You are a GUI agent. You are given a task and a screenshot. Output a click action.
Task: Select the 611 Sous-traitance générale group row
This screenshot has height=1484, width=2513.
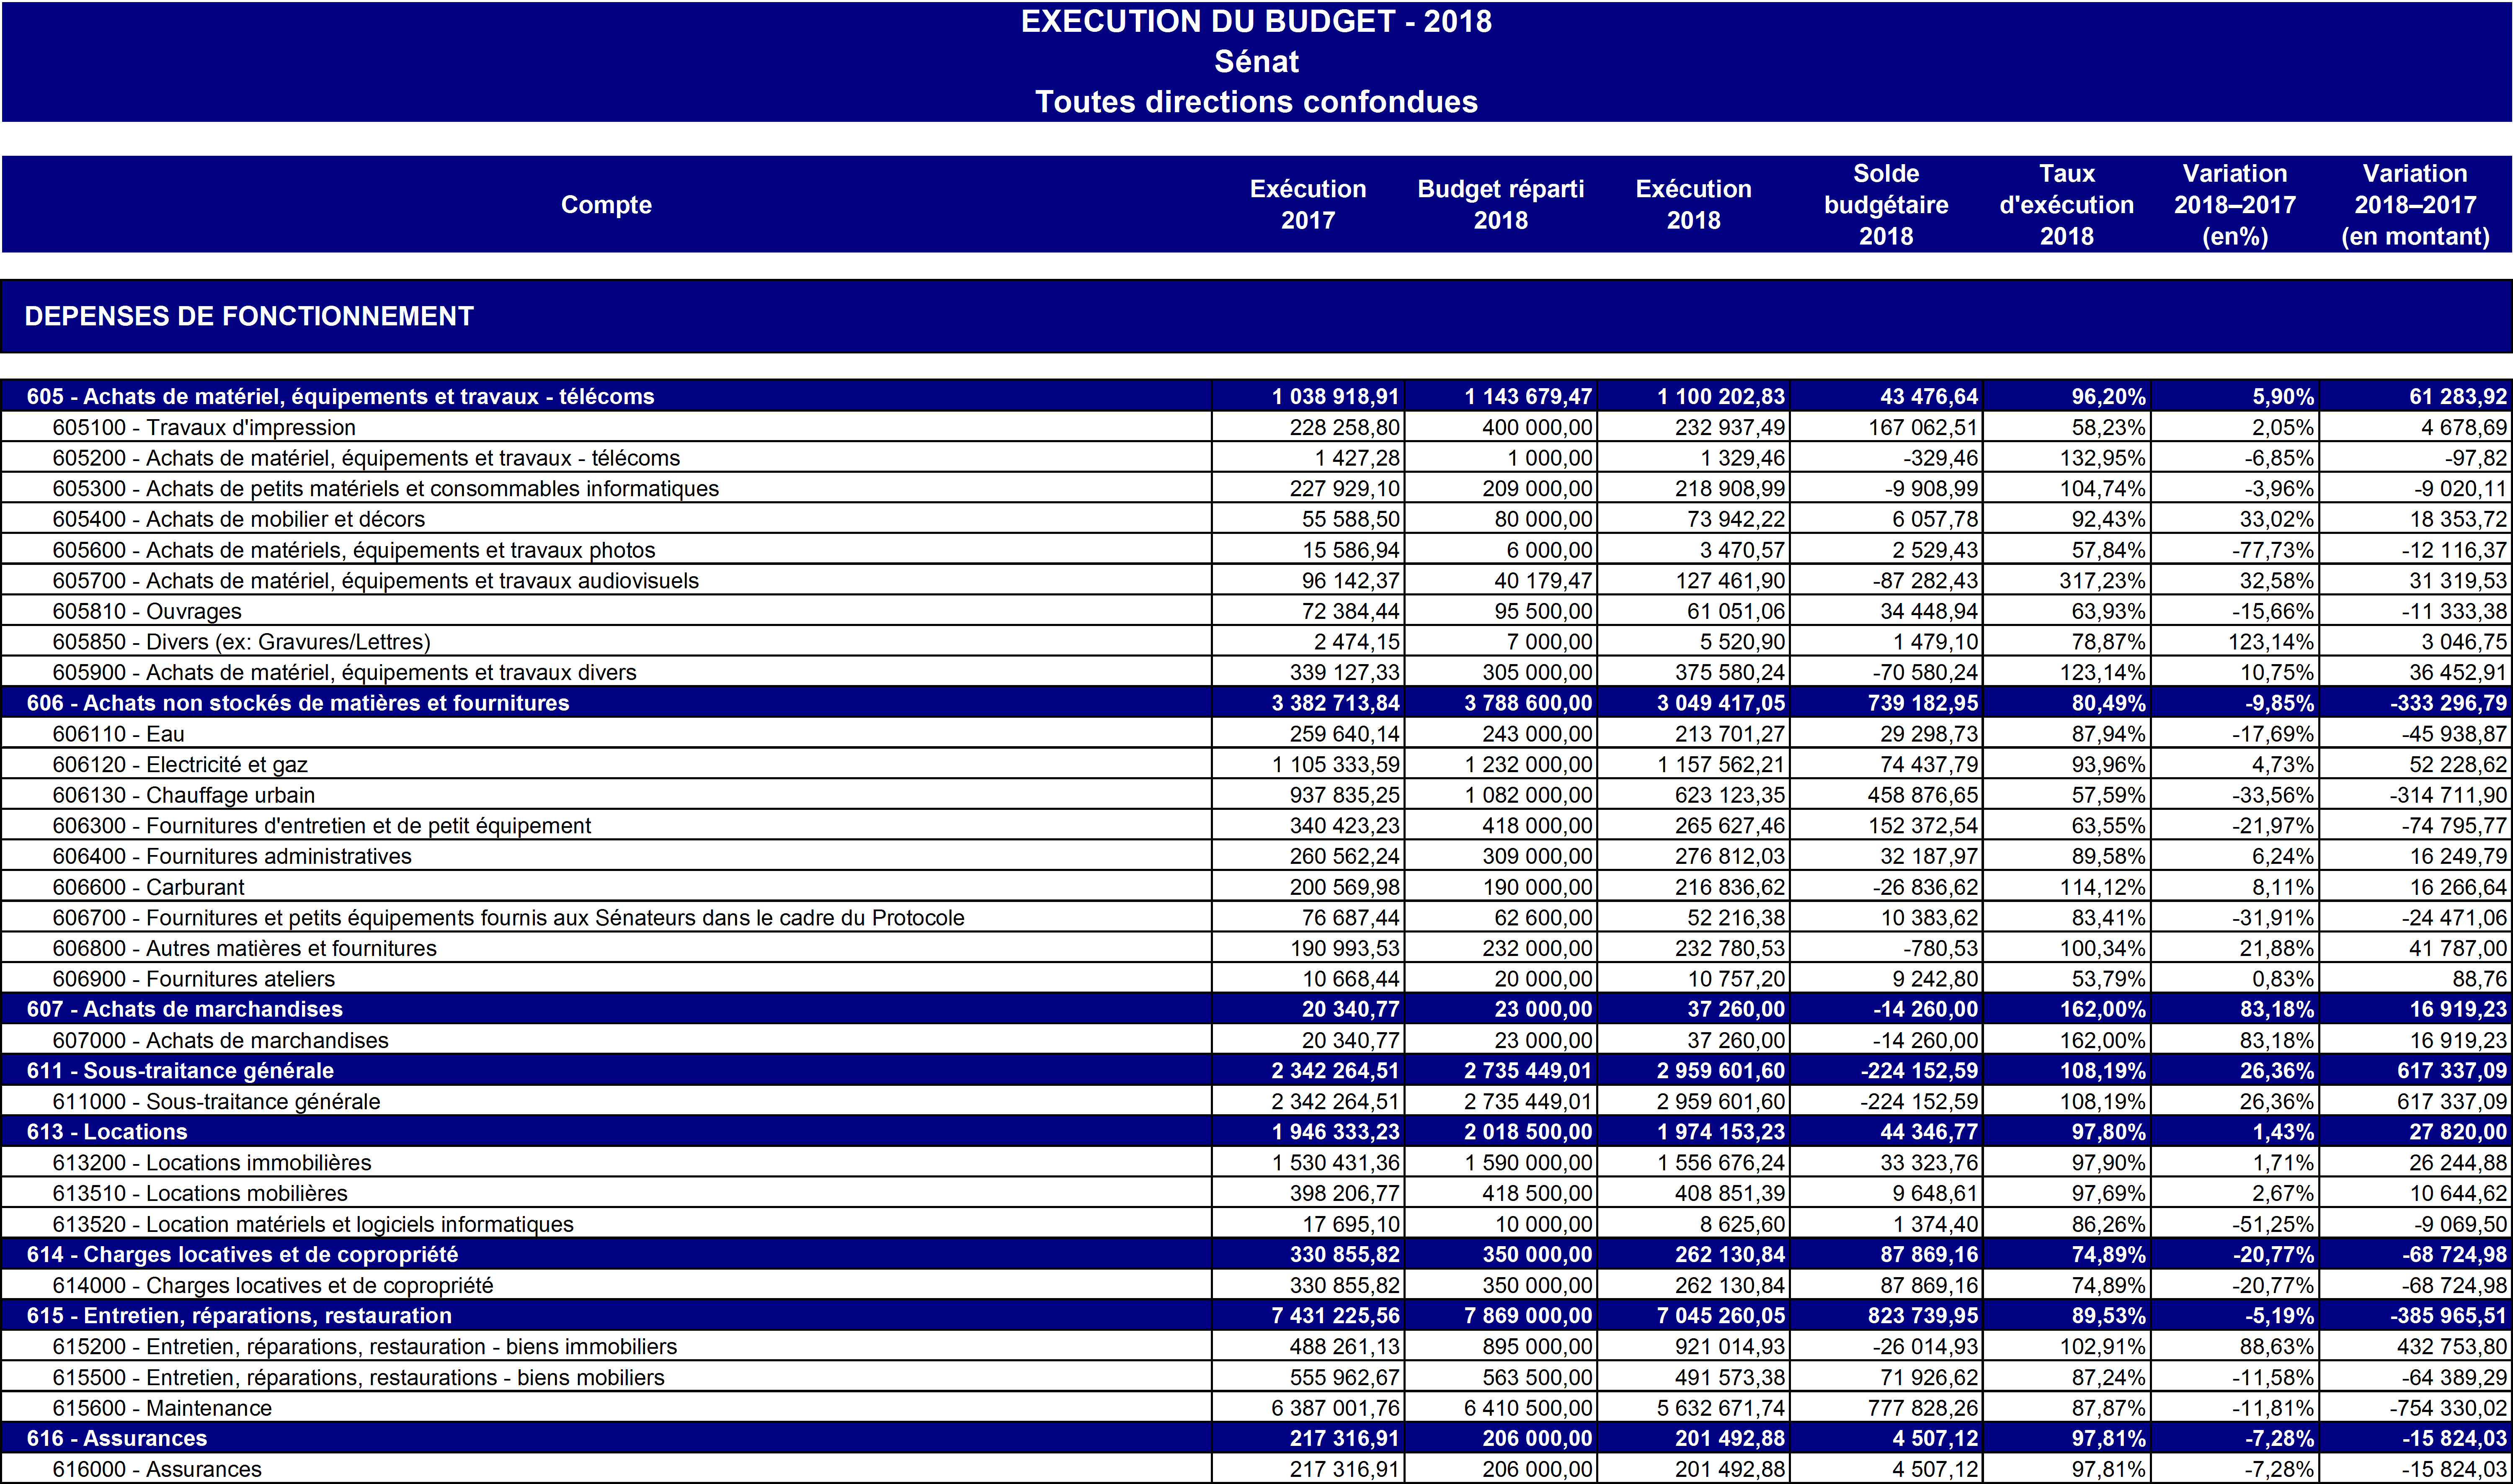[180, 1070]
